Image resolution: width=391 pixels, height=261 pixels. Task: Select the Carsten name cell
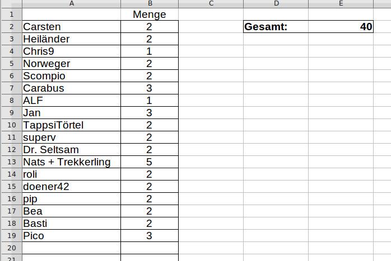71,26
